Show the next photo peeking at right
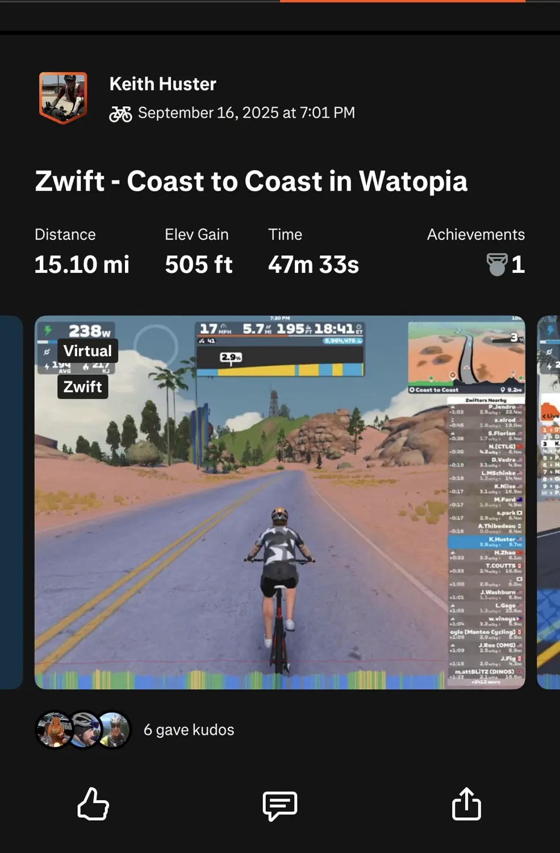Screen dimensions: 560x853 [x=549, y=503]
